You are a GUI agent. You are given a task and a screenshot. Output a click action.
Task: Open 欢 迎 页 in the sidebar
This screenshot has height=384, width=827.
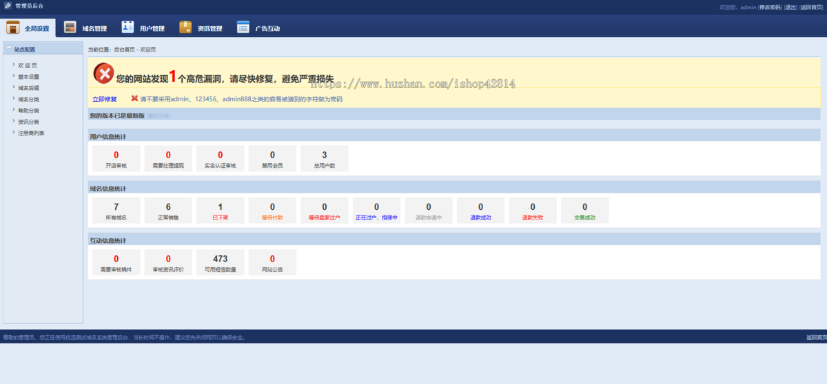tap(27, 65)
